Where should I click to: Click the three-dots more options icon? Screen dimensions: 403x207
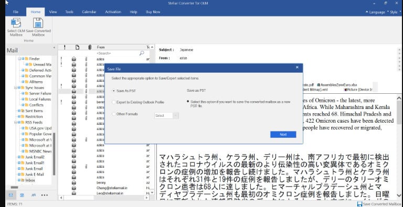pyautogui.click(x=45, y=195)
